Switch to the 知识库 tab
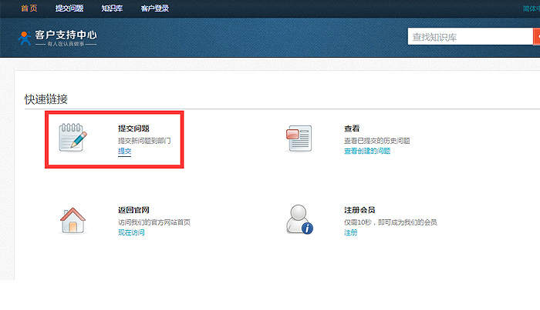Screen dimensions: 540x310 pos(112,8)
